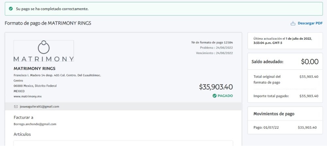327x146 pixels.
Task: Click the envelope icon beside josueaguilera91 email
Action: point(16,107)
